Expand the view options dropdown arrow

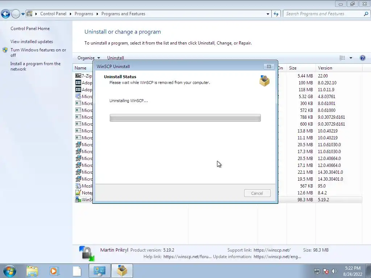tap(351, 58)
